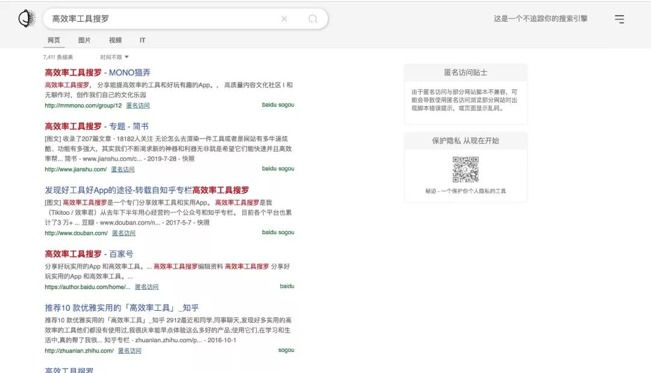Open result 高效率工具搜罗 - 专题 - 简书
Screen dimensions: 651x373
(96, 126)
